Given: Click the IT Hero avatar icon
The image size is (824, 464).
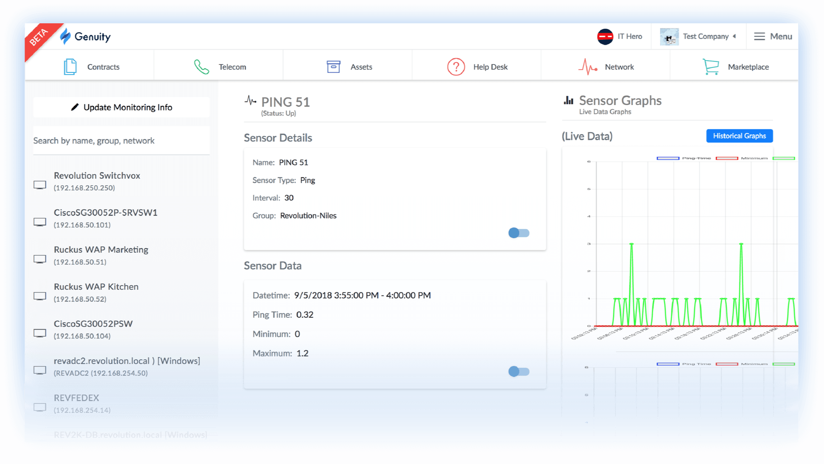Looking at the screenshot, I should pos(606,36).
